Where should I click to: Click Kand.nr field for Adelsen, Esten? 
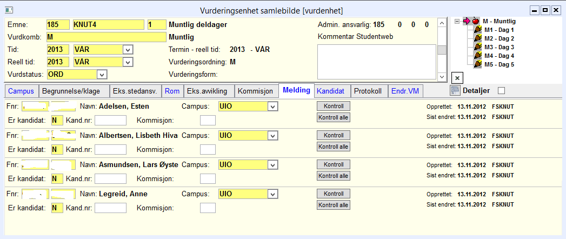point(110,120)
